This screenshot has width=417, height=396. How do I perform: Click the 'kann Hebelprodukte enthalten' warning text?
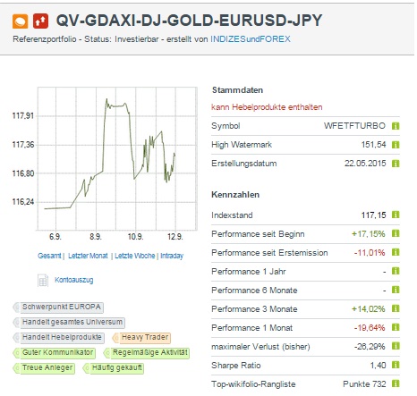coord(267,107)
